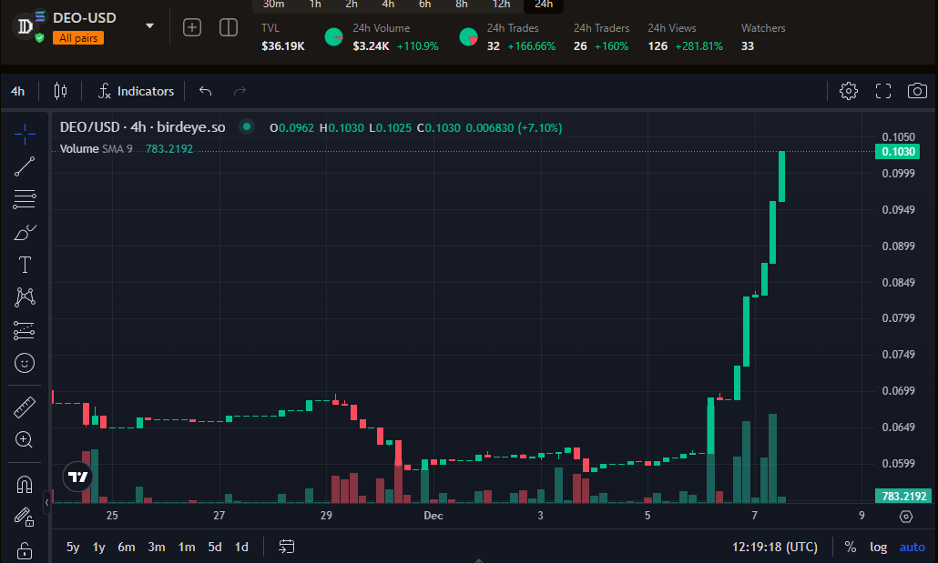Open chart settings gear
938x563 pixels.
pos(848,91)
